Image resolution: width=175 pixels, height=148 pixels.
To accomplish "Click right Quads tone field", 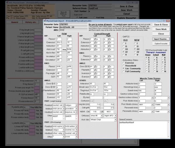I will [x=158, y=91].
